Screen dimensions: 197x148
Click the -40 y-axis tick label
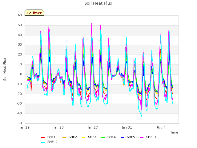(19, 113)
